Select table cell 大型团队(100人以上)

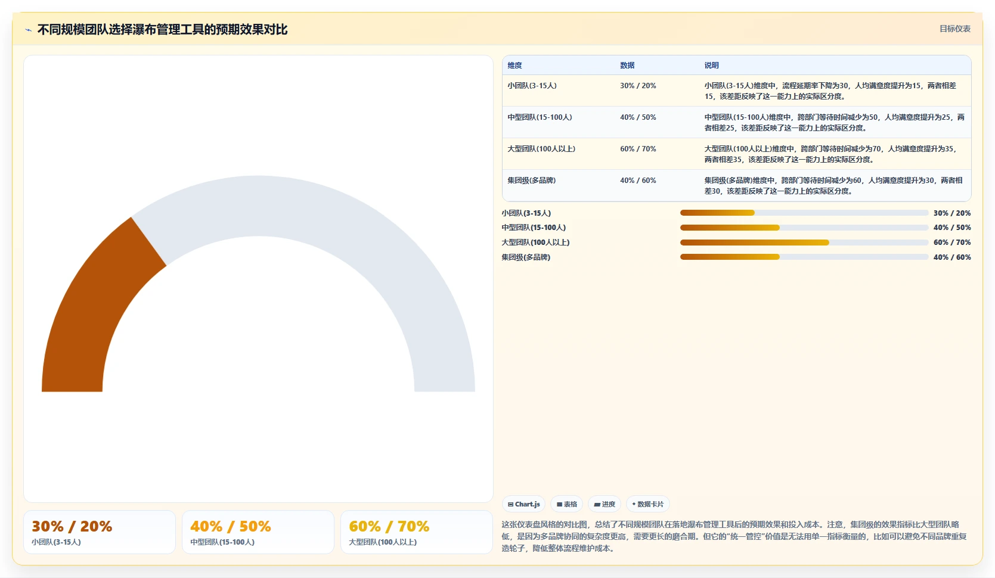click(541, 149)
